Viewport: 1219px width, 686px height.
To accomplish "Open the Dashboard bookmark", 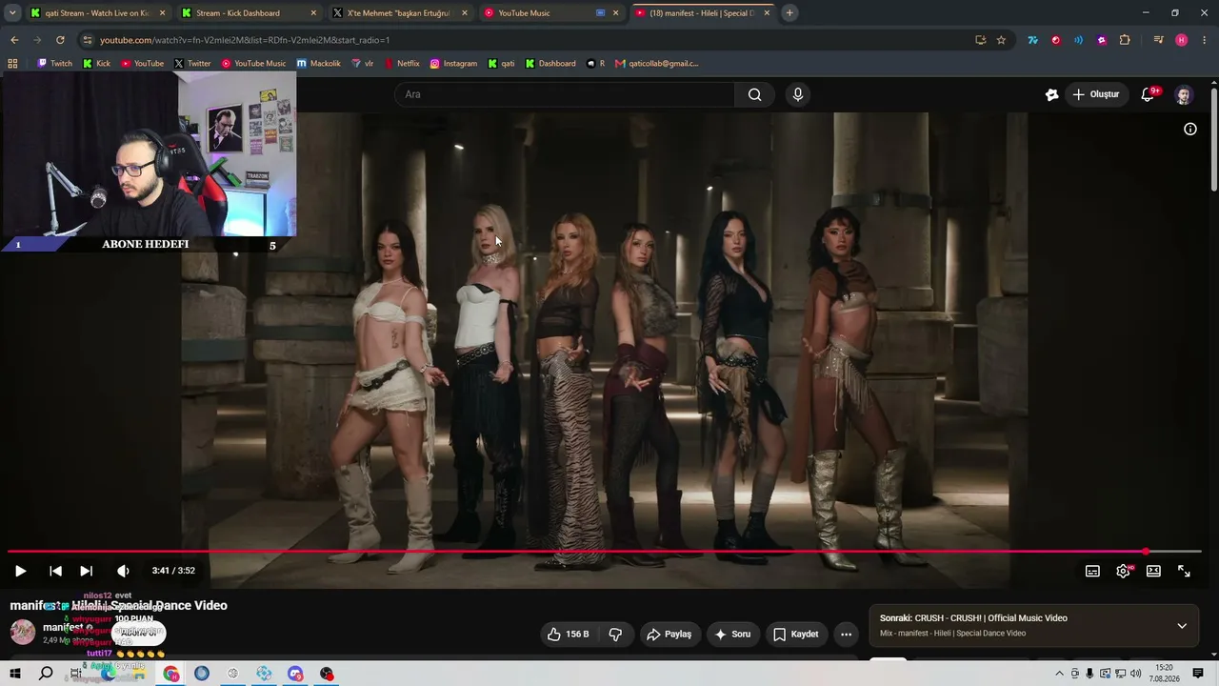I will point(550,64).
